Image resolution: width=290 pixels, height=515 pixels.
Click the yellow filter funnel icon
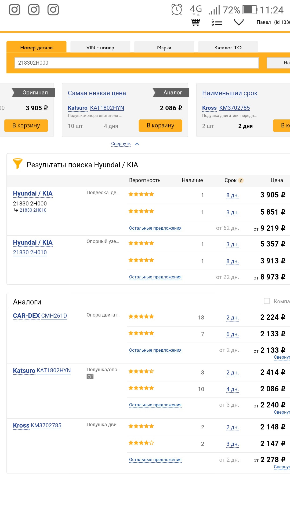(18, 164)
